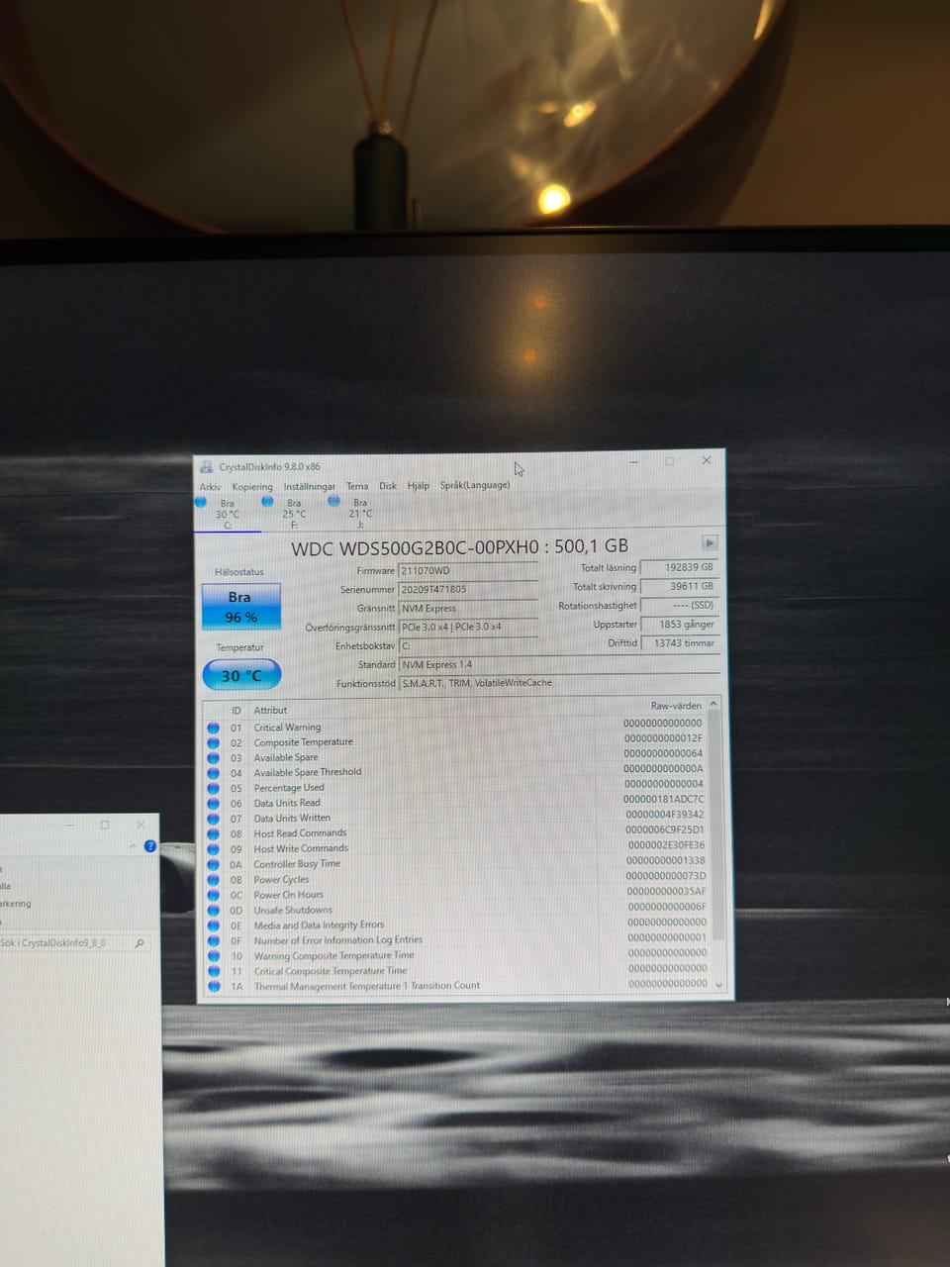Collapse the Explorer ribbon with the chevron

[x=134, y=846]
